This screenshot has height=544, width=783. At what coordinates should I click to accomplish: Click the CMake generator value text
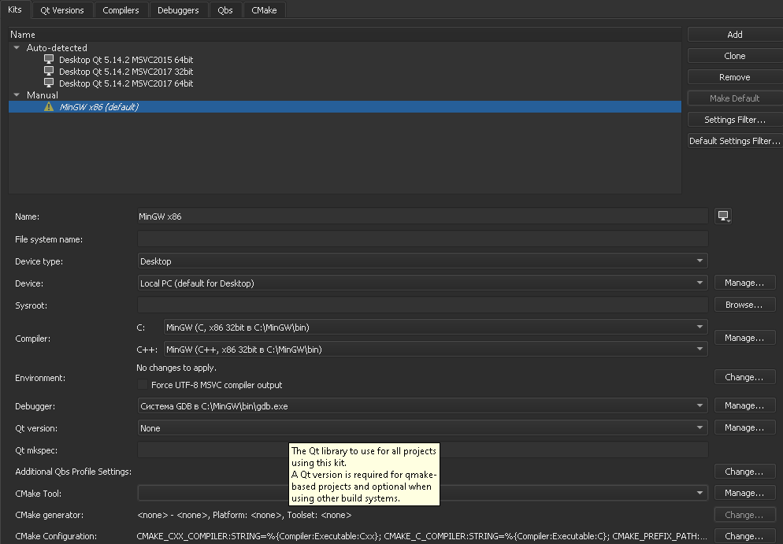244,515
